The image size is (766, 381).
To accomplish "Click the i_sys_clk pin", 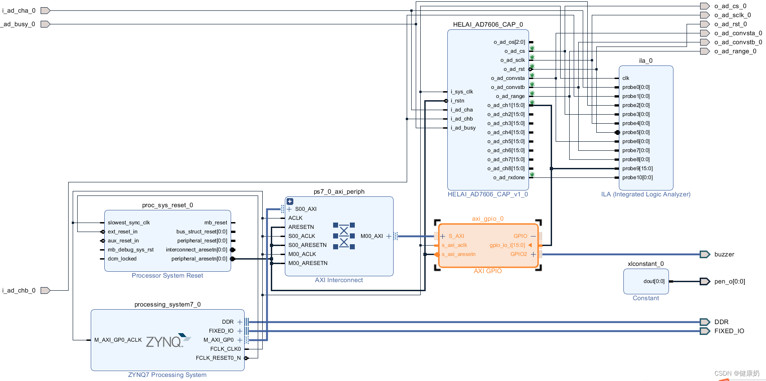I will (x=462, y=92).
